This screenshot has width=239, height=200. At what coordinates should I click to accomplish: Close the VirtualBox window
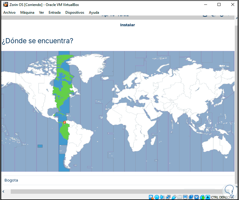[x=233, y=4]
